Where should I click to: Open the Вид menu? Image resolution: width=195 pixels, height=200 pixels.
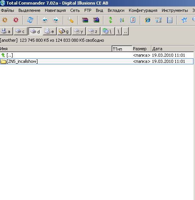point(100,10)
